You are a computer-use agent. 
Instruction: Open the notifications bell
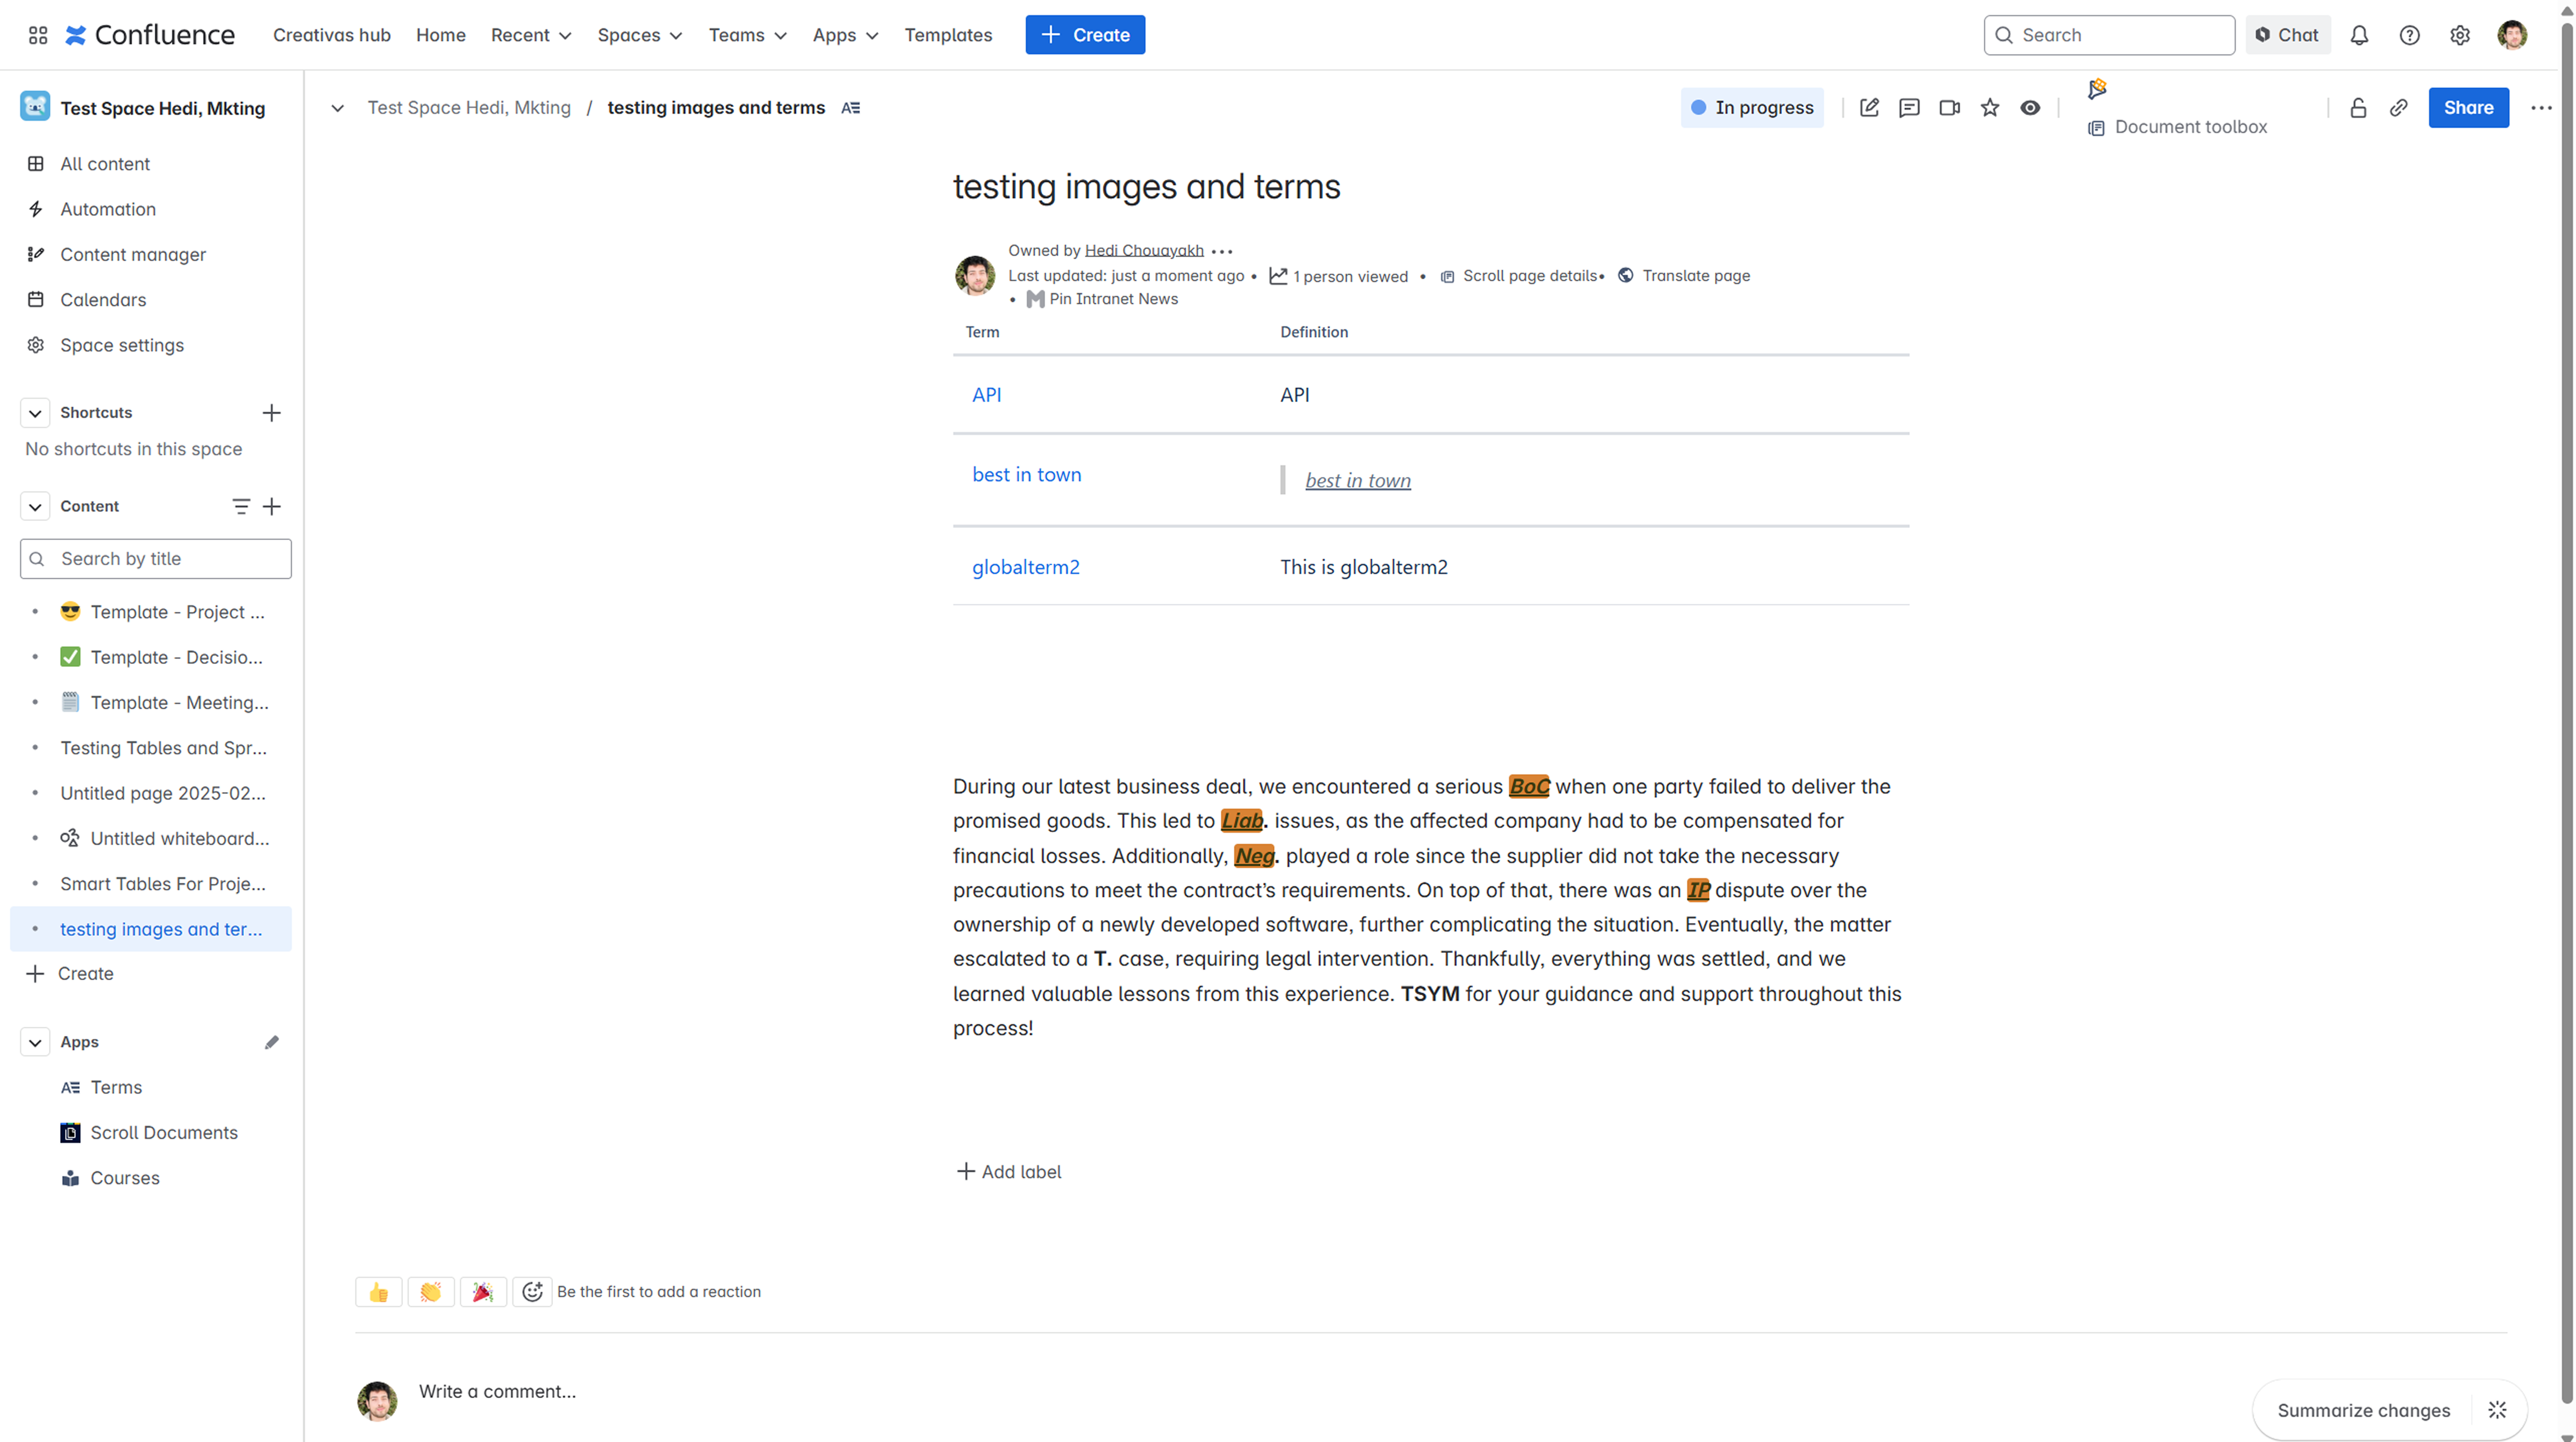coord(2358,35)
